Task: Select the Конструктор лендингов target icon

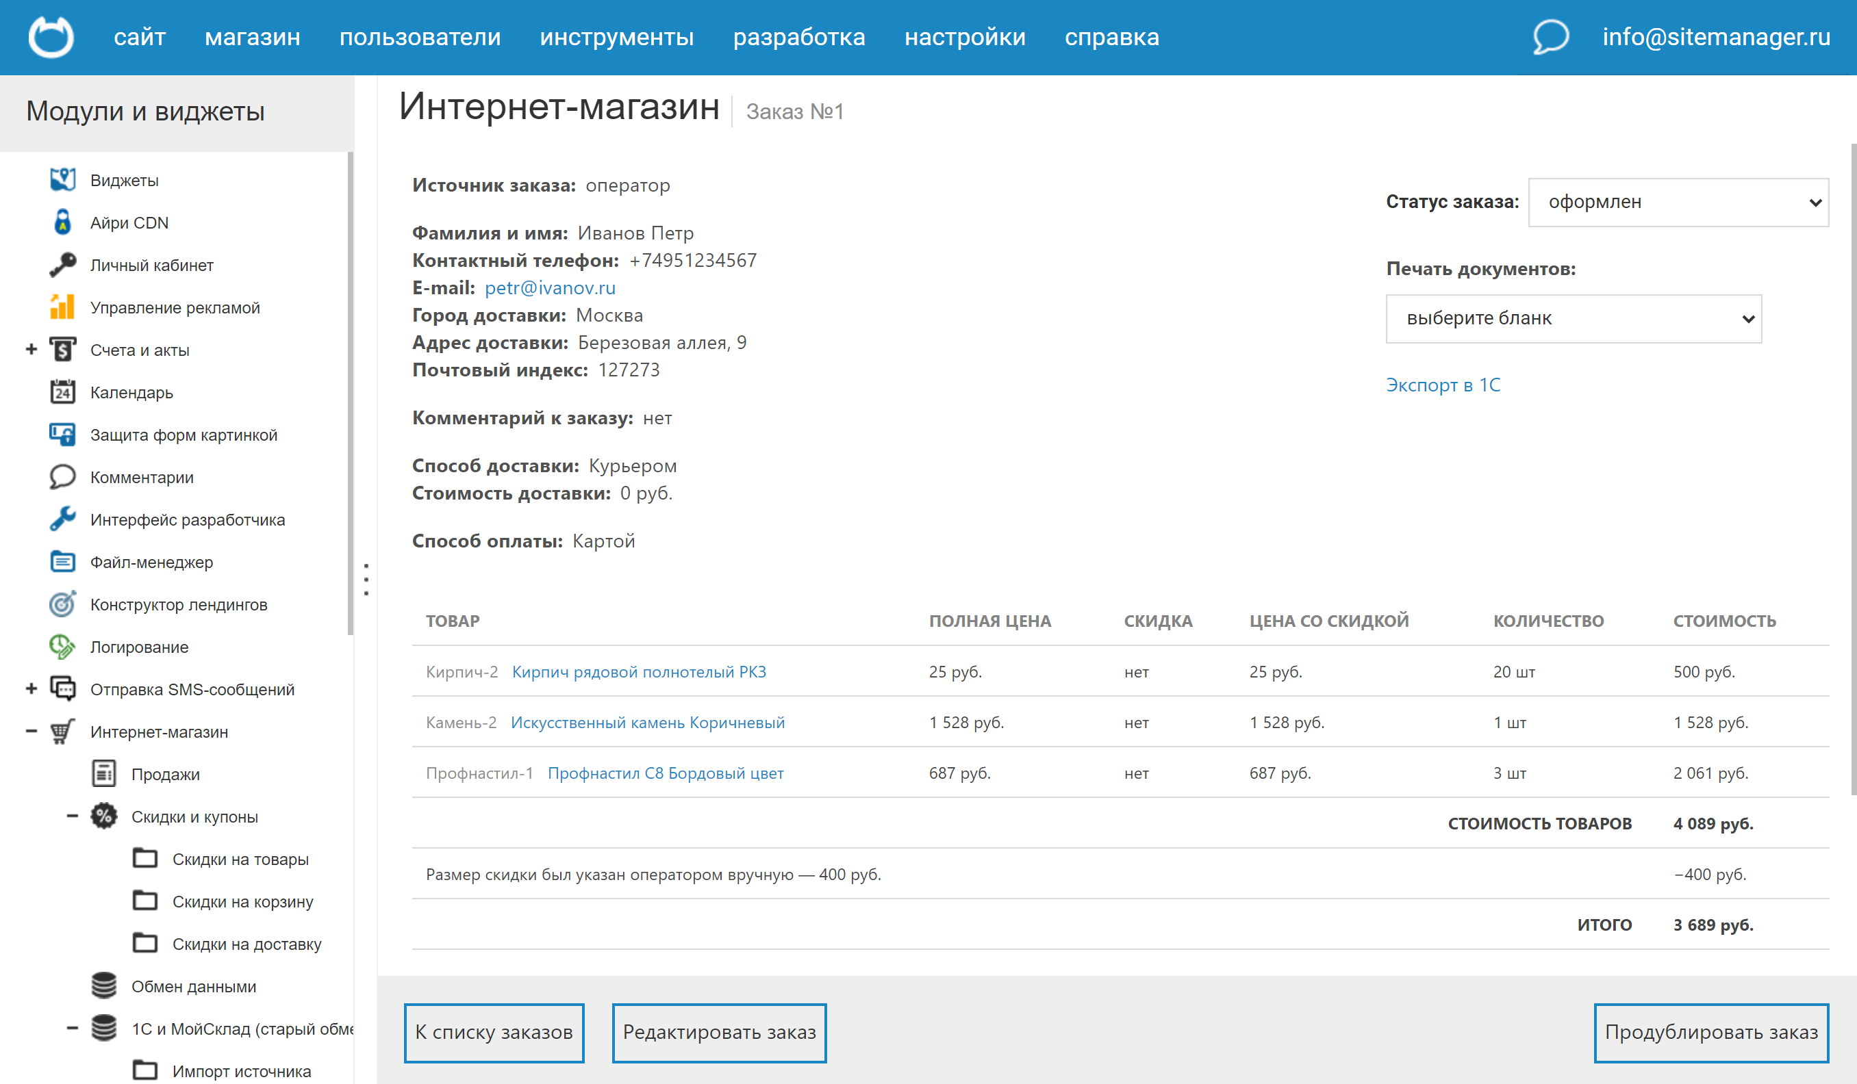Action: [64, 604]
